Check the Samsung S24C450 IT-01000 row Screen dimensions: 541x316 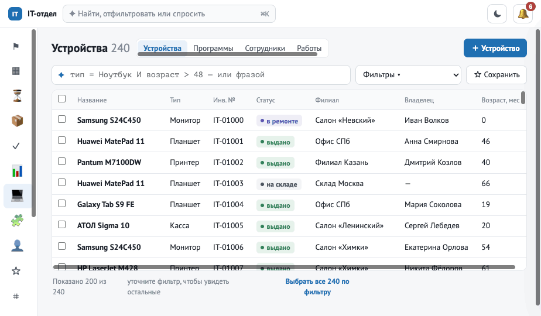[x=61, y=119]
